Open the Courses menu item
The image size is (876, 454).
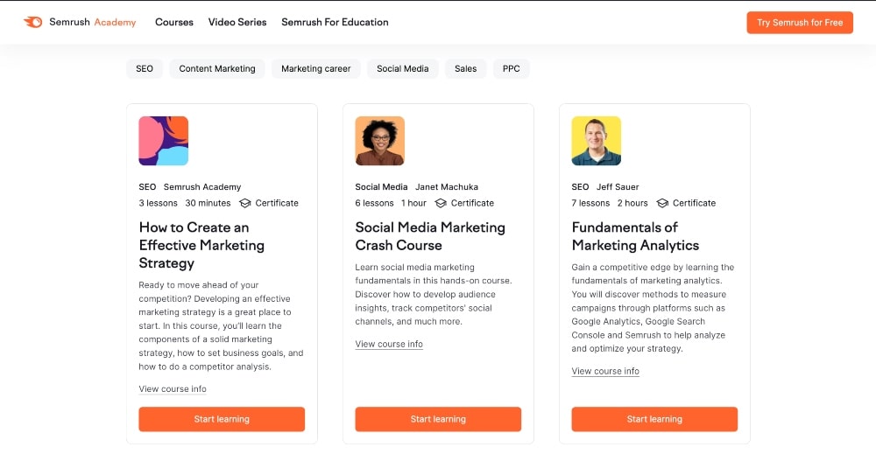[x=174, y=22]
